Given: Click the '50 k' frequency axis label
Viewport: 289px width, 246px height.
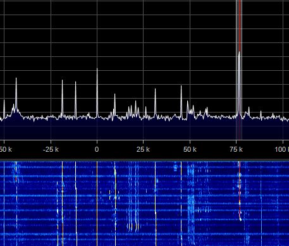Looking at the screenshot, I should pyautogui.click(x=190, y=149).
